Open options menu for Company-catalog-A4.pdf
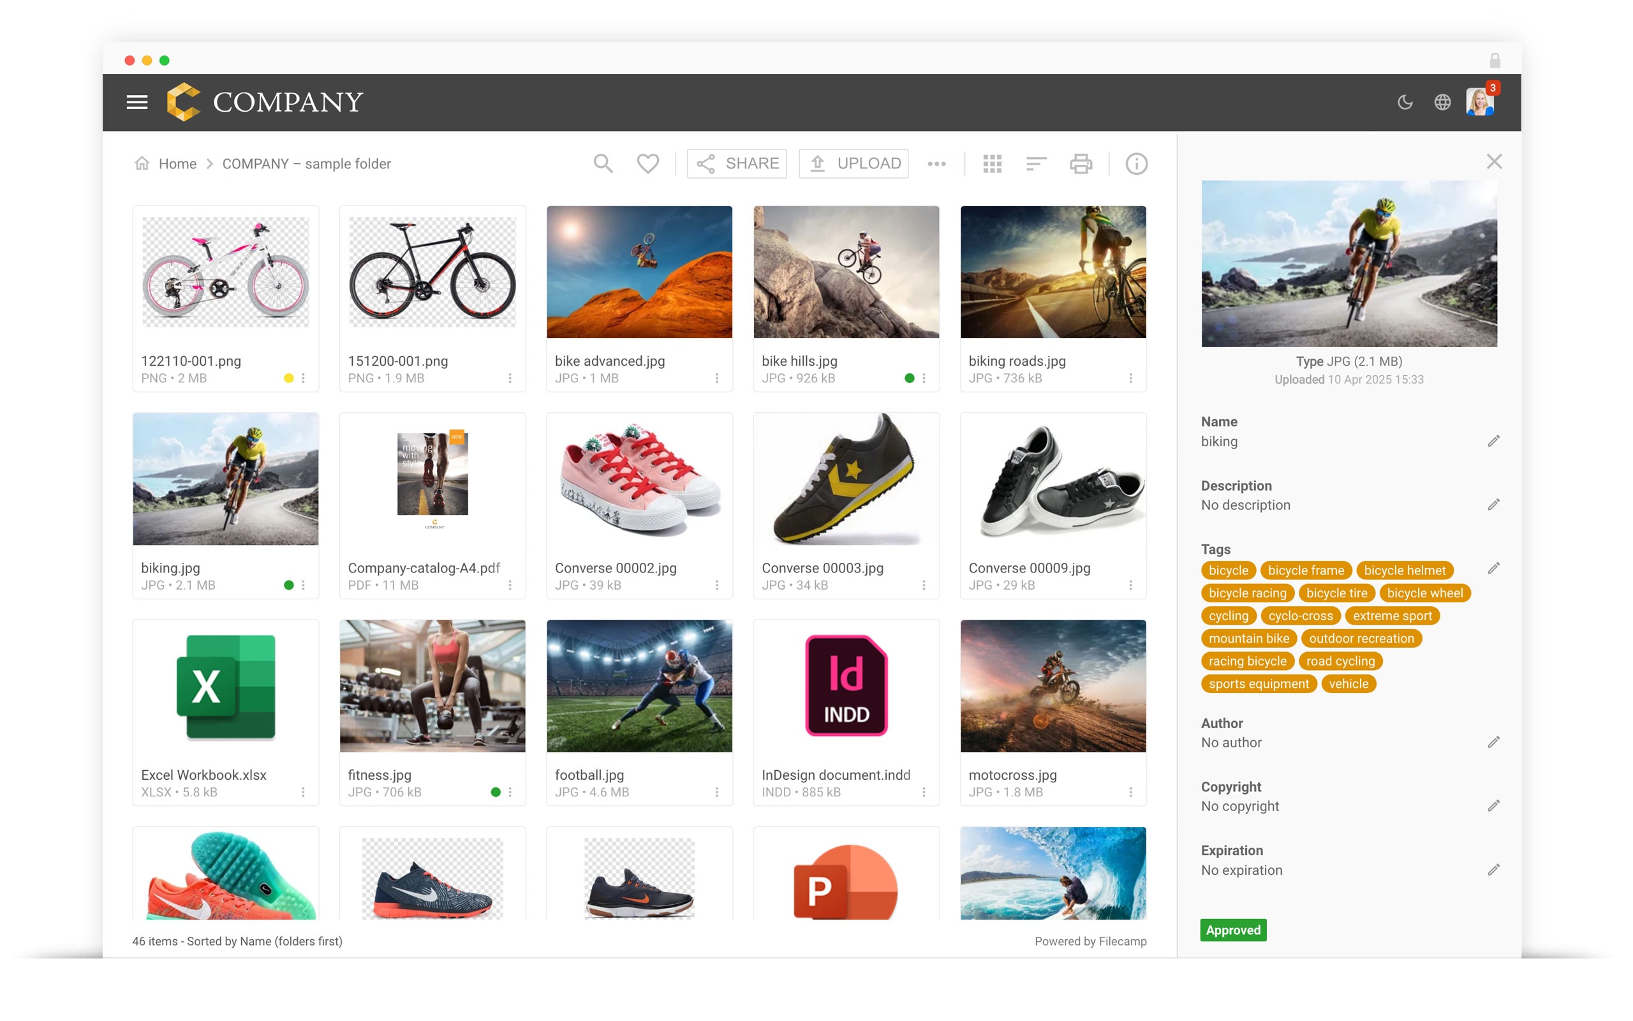Image resolution: width=1633 pixels, height=1021 pixels. (x=510, y=585)
